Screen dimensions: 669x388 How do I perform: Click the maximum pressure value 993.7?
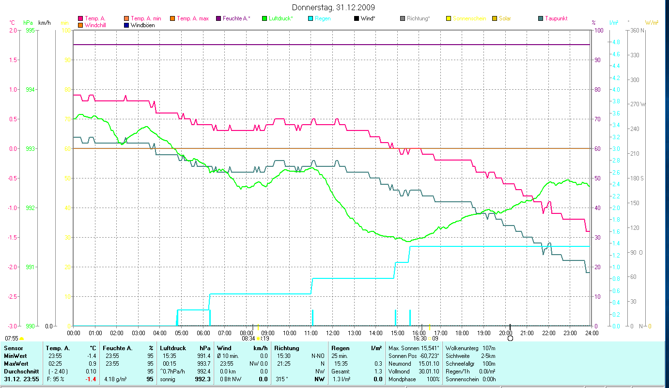[x=203, y=364]
